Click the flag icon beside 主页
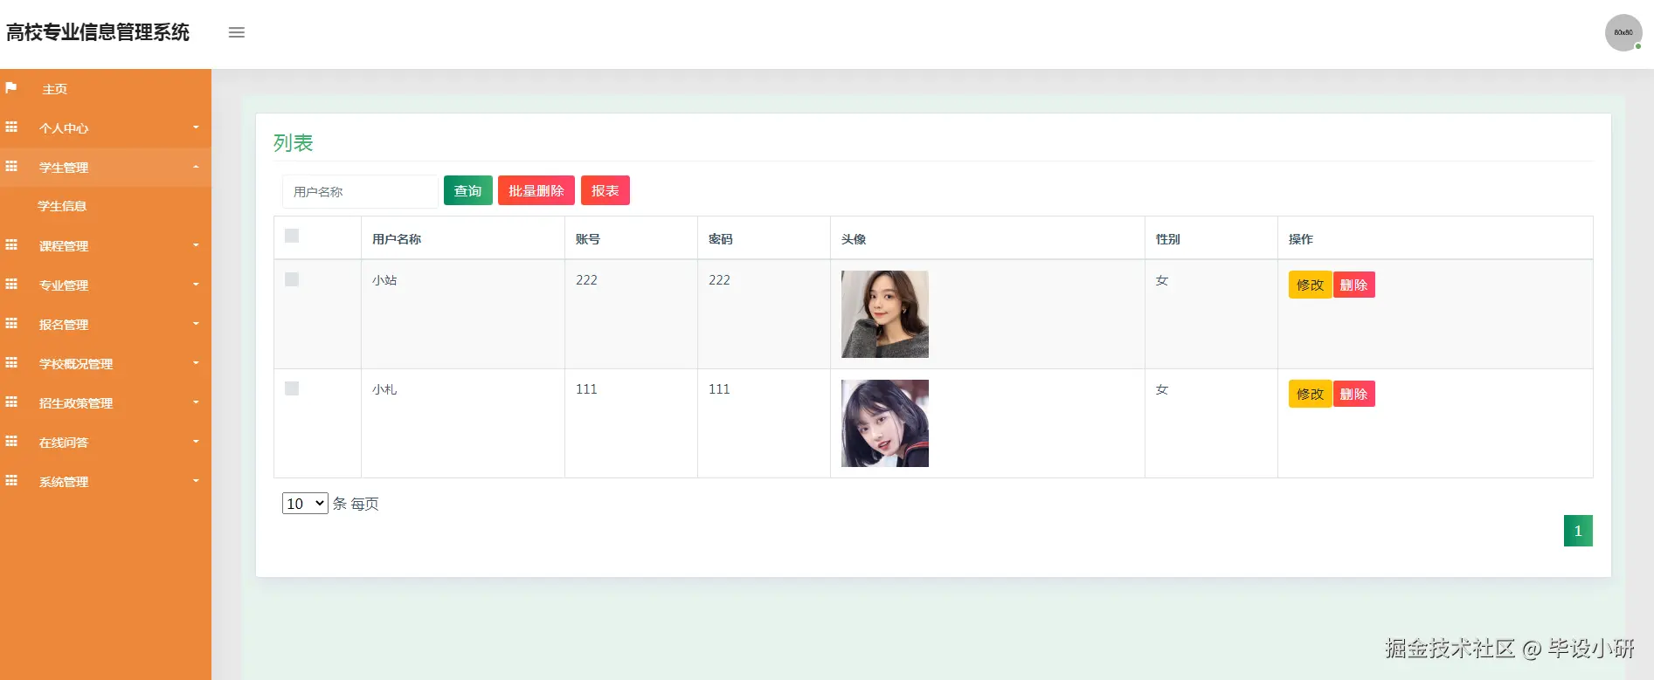This screenshot has width=1654, height=680. pos(11,88)
